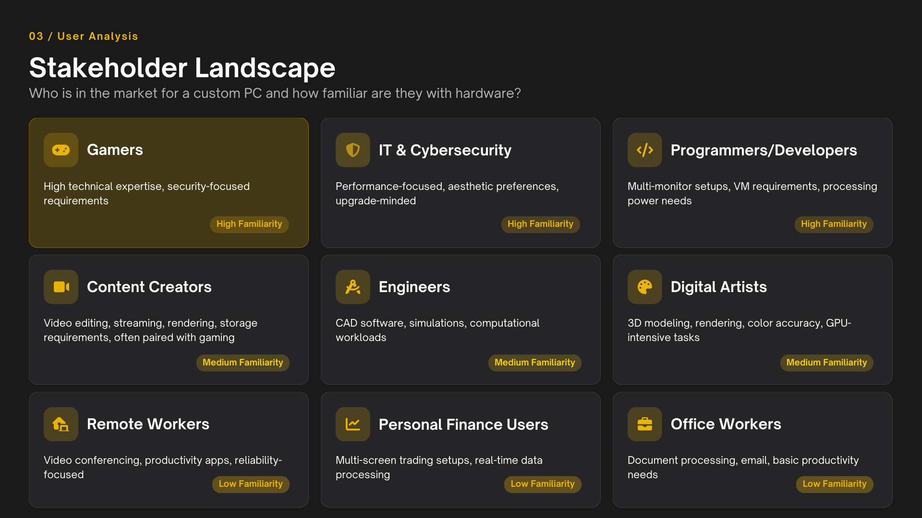Click the Personal Finance chart icon

pyautogui.click(x=353, y=424)
